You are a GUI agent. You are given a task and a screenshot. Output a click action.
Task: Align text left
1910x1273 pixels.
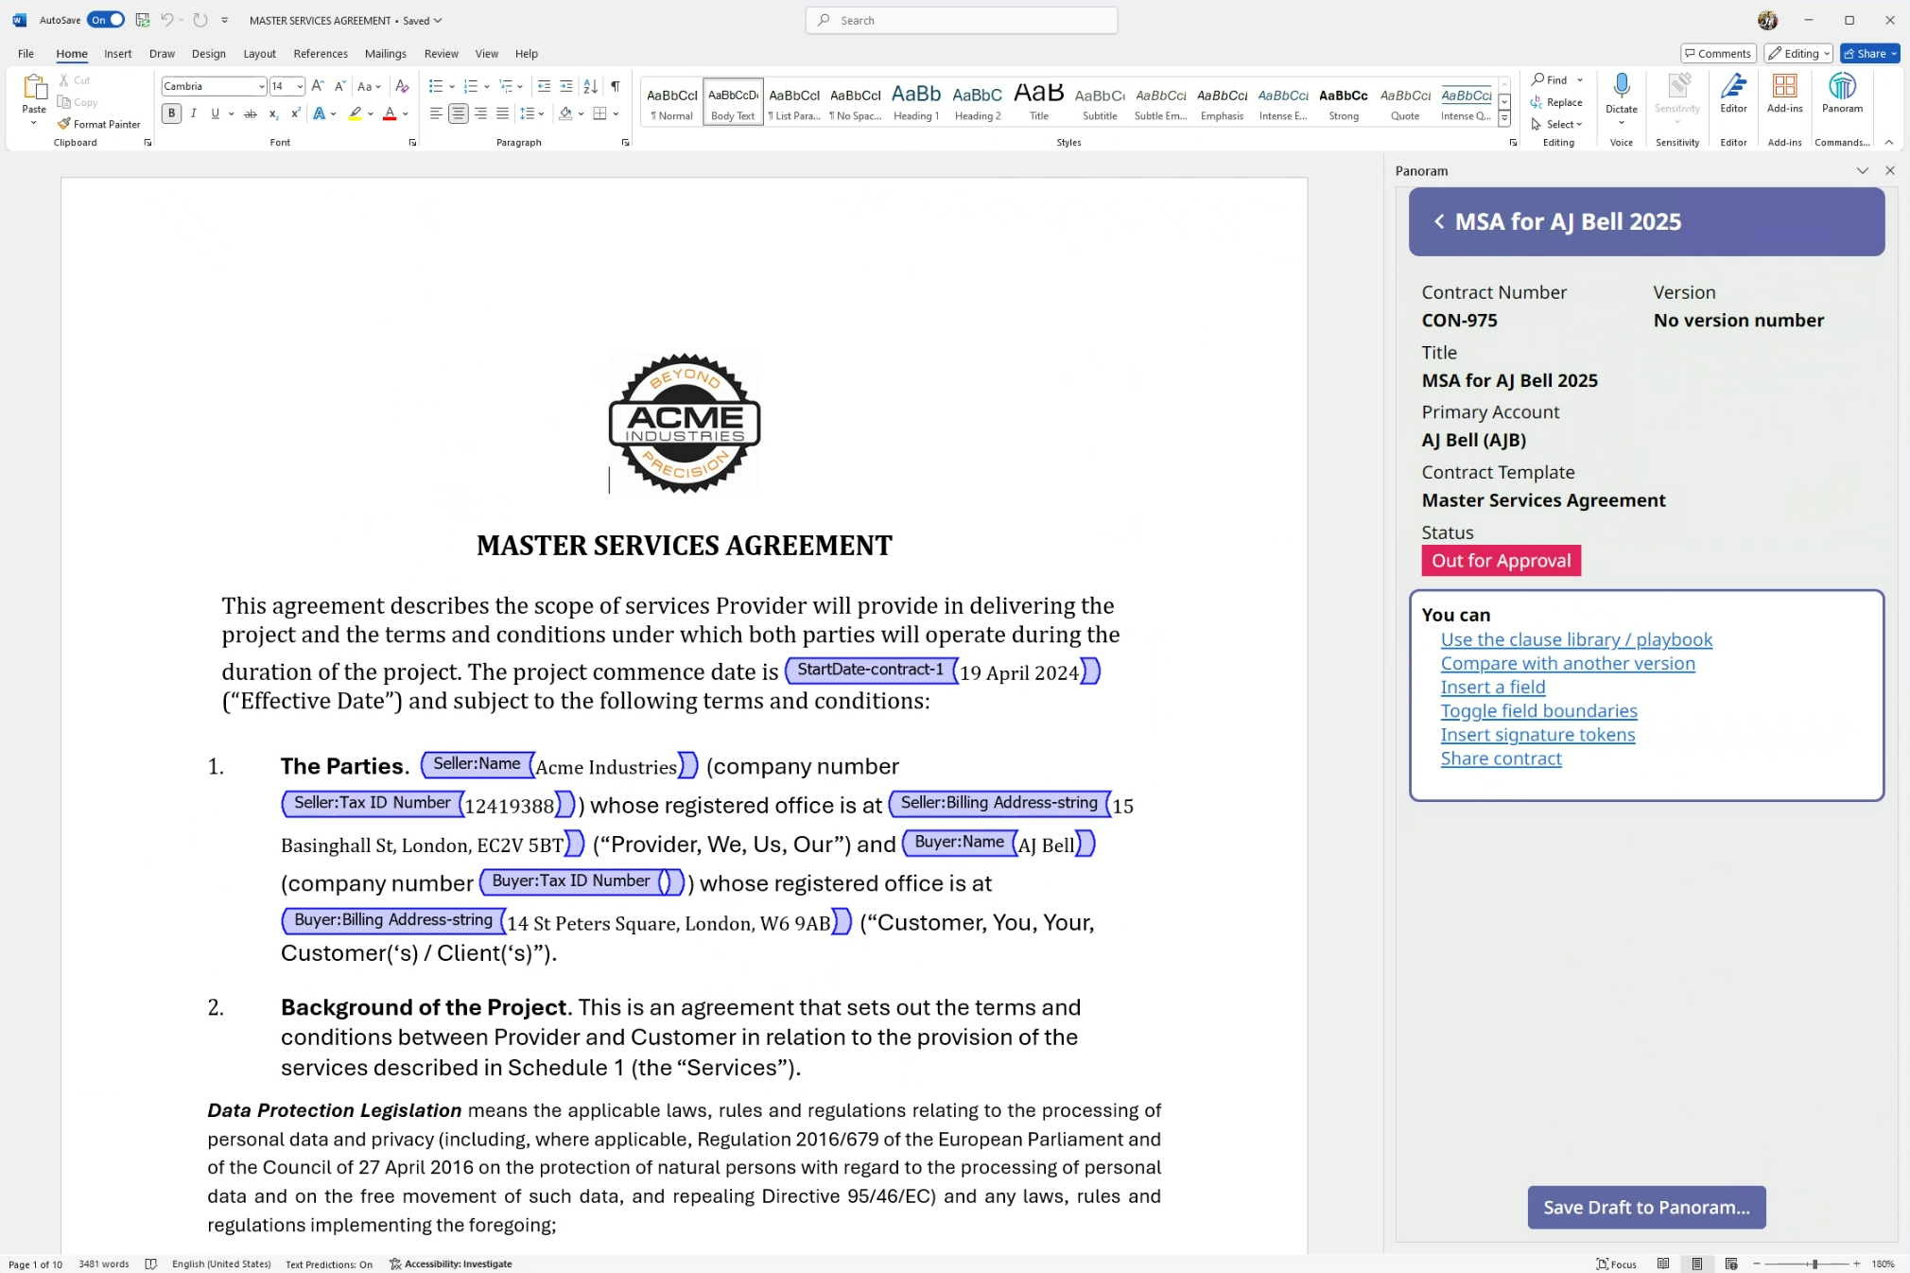click(x=436, y=113)
